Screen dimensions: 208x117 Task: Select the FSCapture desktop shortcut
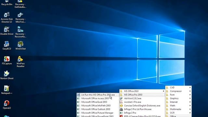(7, 60)
